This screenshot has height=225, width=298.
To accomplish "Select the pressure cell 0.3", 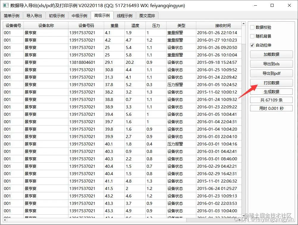I will point(156,85).
